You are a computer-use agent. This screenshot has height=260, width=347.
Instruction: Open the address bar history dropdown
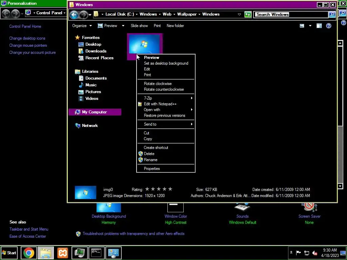(x=239, y=15)
